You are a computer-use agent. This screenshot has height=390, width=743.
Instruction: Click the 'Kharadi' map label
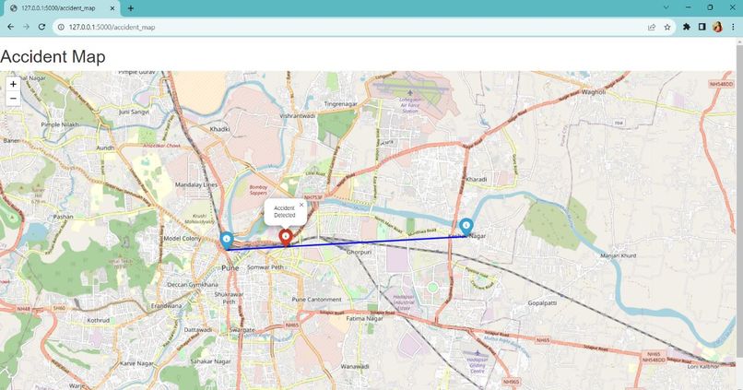477,179
